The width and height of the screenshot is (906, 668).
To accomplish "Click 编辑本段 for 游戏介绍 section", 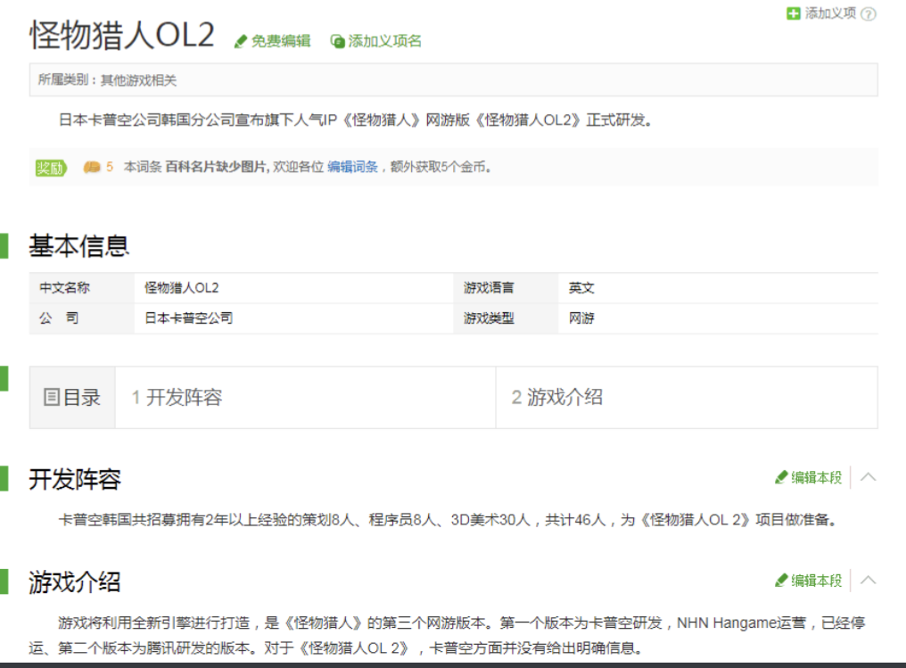I will point(808,581).
